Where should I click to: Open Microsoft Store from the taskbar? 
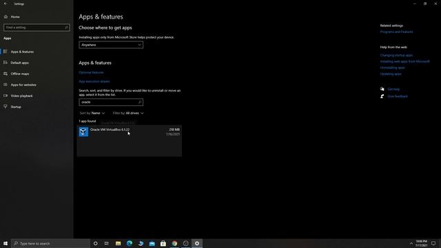pyautogui.click(x=163, y=243)
